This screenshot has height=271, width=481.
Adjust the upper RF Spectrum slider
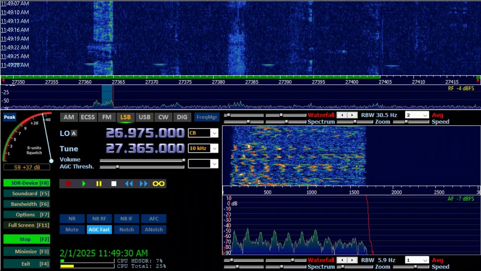[x=286, y=122]
